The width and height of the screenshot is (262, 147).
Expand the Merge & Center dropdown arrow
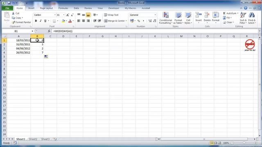(x=126, y=21)
